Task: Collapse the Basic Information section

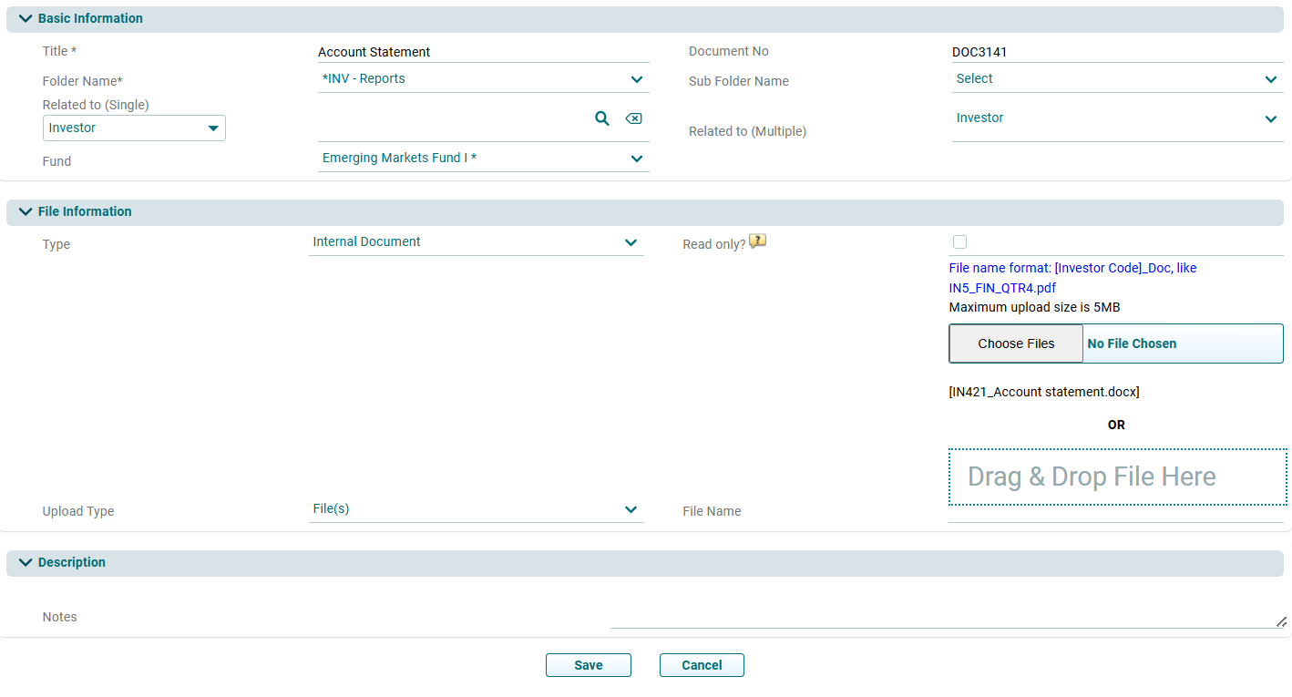Action: click(x=26, y=18)
